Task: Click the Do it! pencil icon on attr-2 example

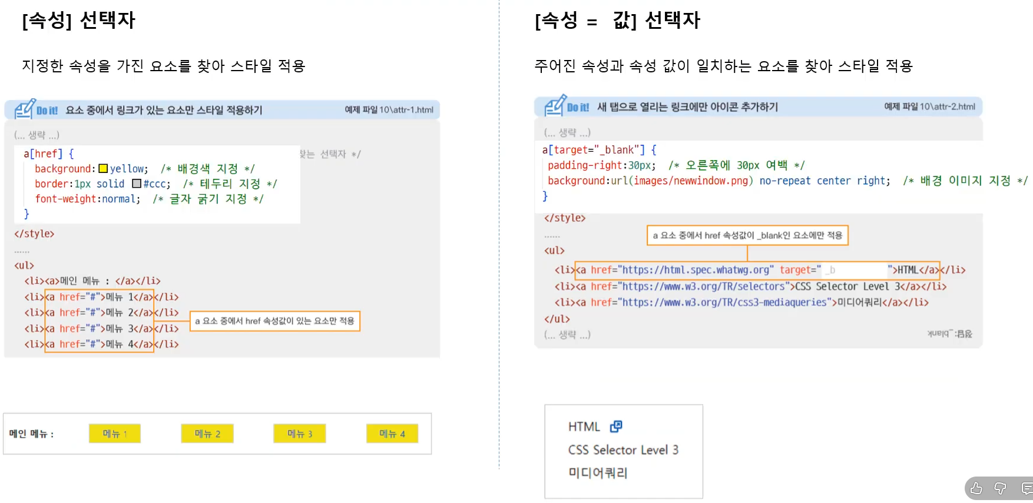Action: pos(555,106)
